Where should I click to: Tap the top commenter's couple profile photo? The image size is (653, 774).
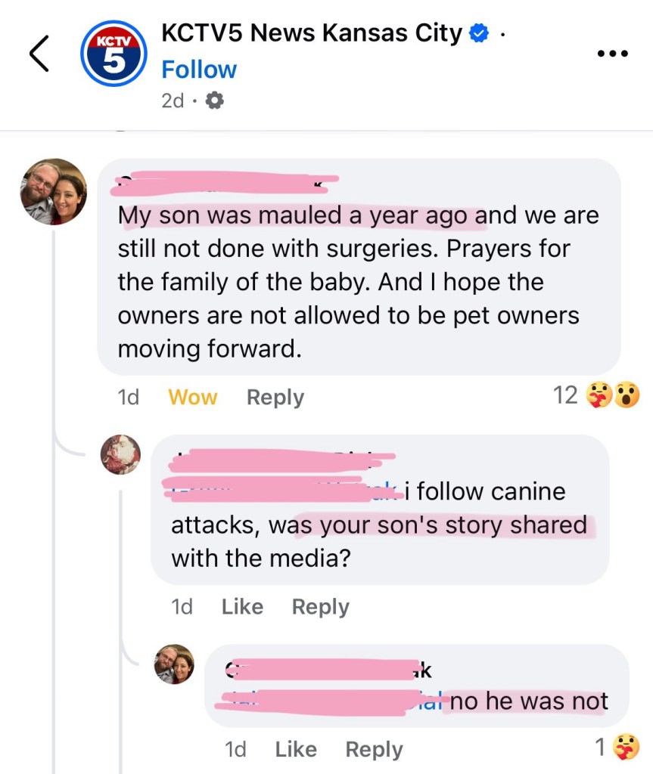[53, 191]
